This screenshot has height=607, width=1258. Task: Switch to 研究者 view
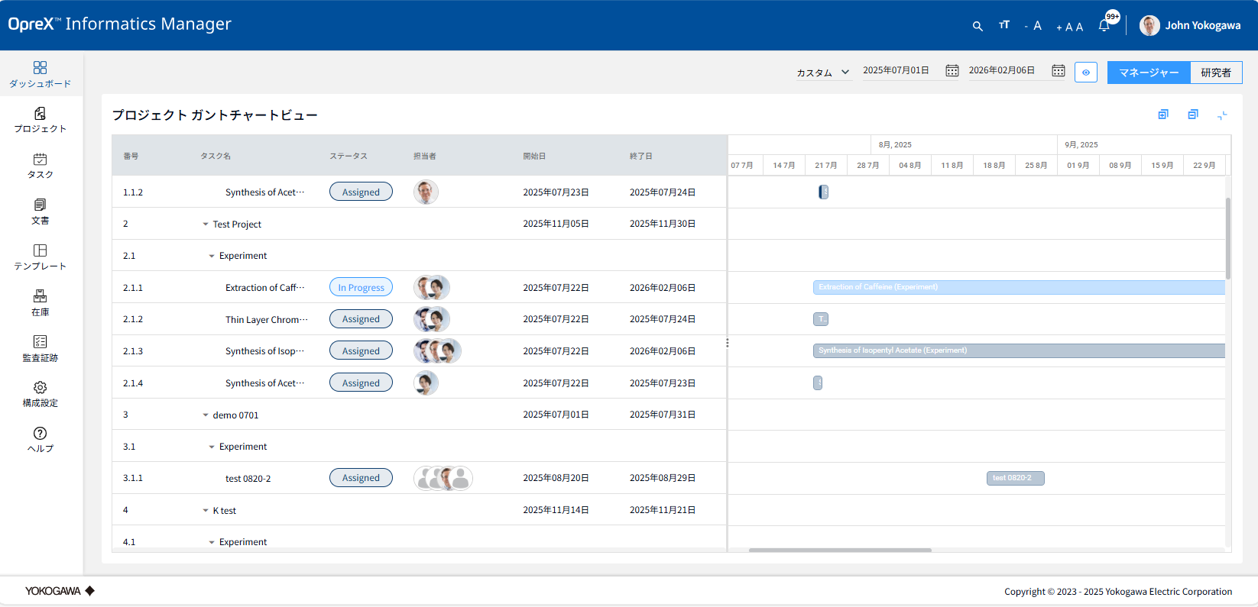1215,73
